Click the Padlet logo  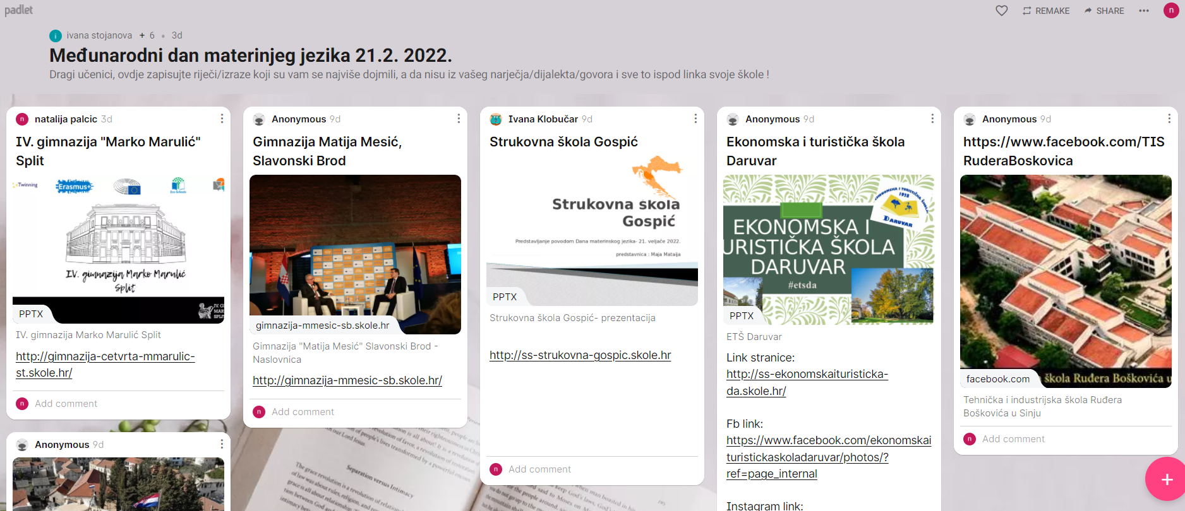pos(18,10)
